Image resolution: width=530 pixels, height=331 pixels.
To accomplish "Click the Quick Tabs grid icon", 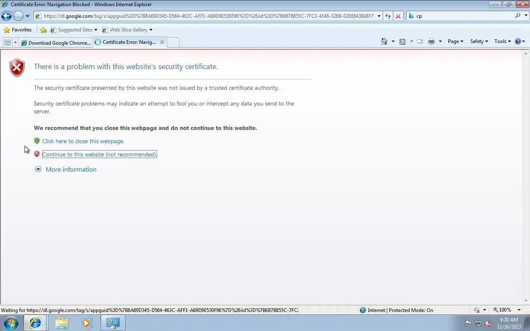I will 7,42.
